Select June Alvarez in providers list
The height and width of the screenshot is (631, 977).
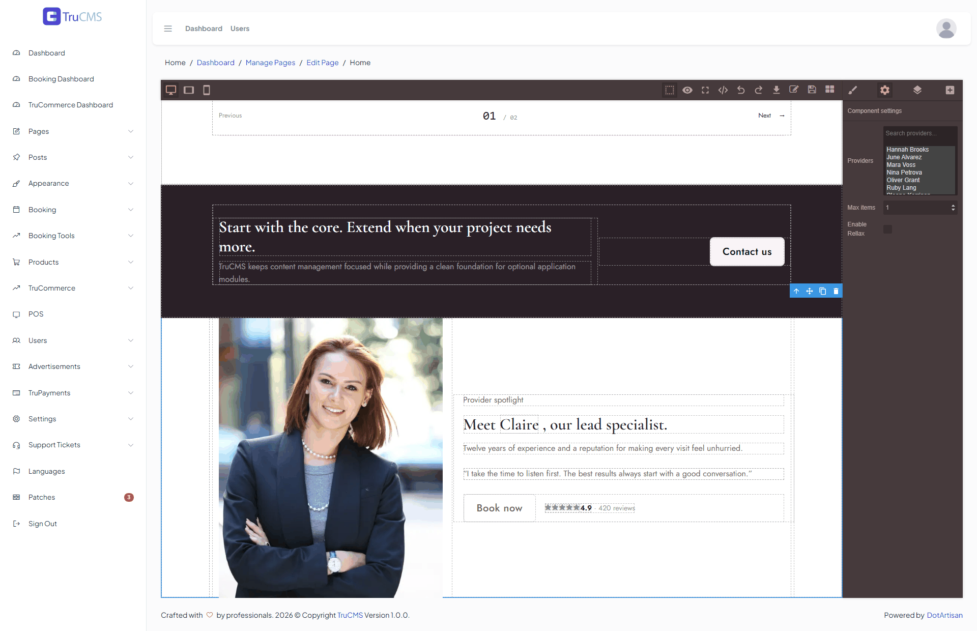pos(920,157)
